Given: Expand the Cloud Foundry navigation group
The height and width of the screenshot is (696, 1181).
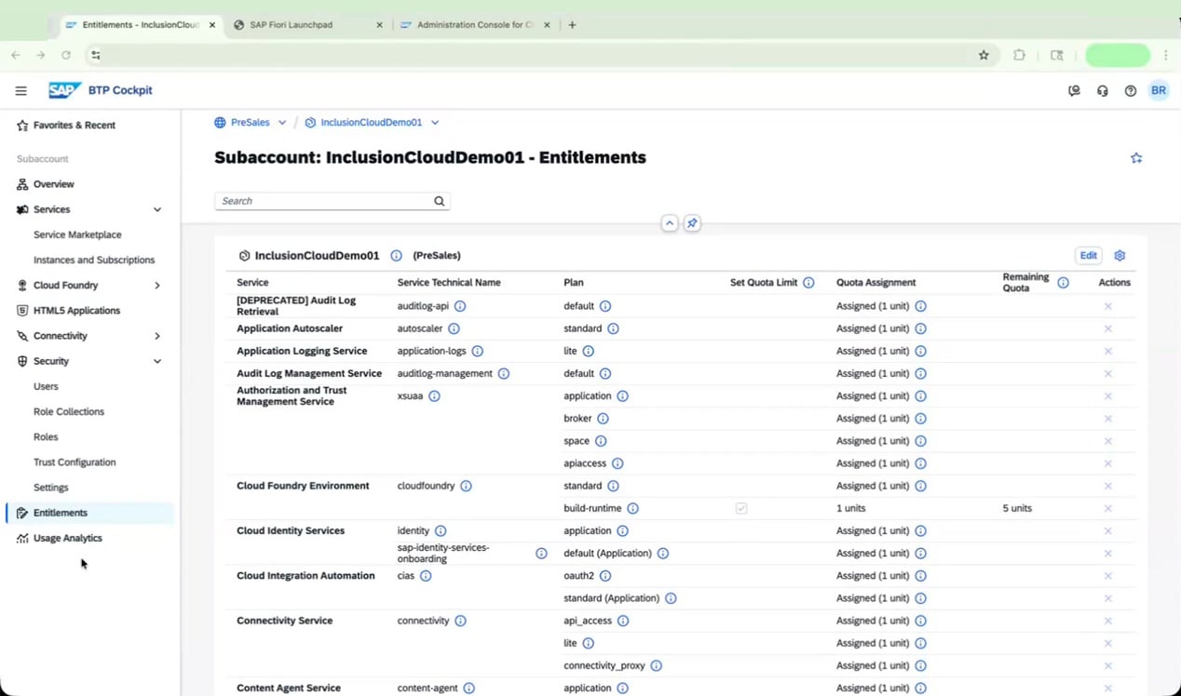Looking at the screenshot, I should tap(157, 286).
